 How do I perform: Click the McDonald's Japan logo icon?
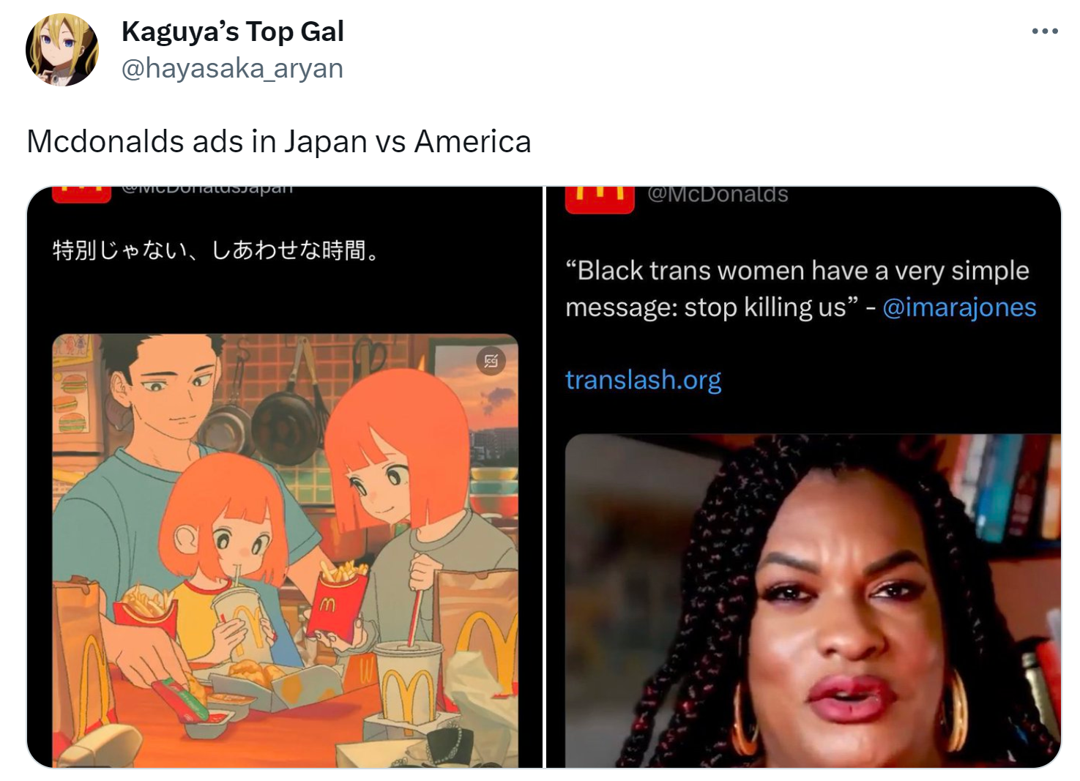point(81,194)
